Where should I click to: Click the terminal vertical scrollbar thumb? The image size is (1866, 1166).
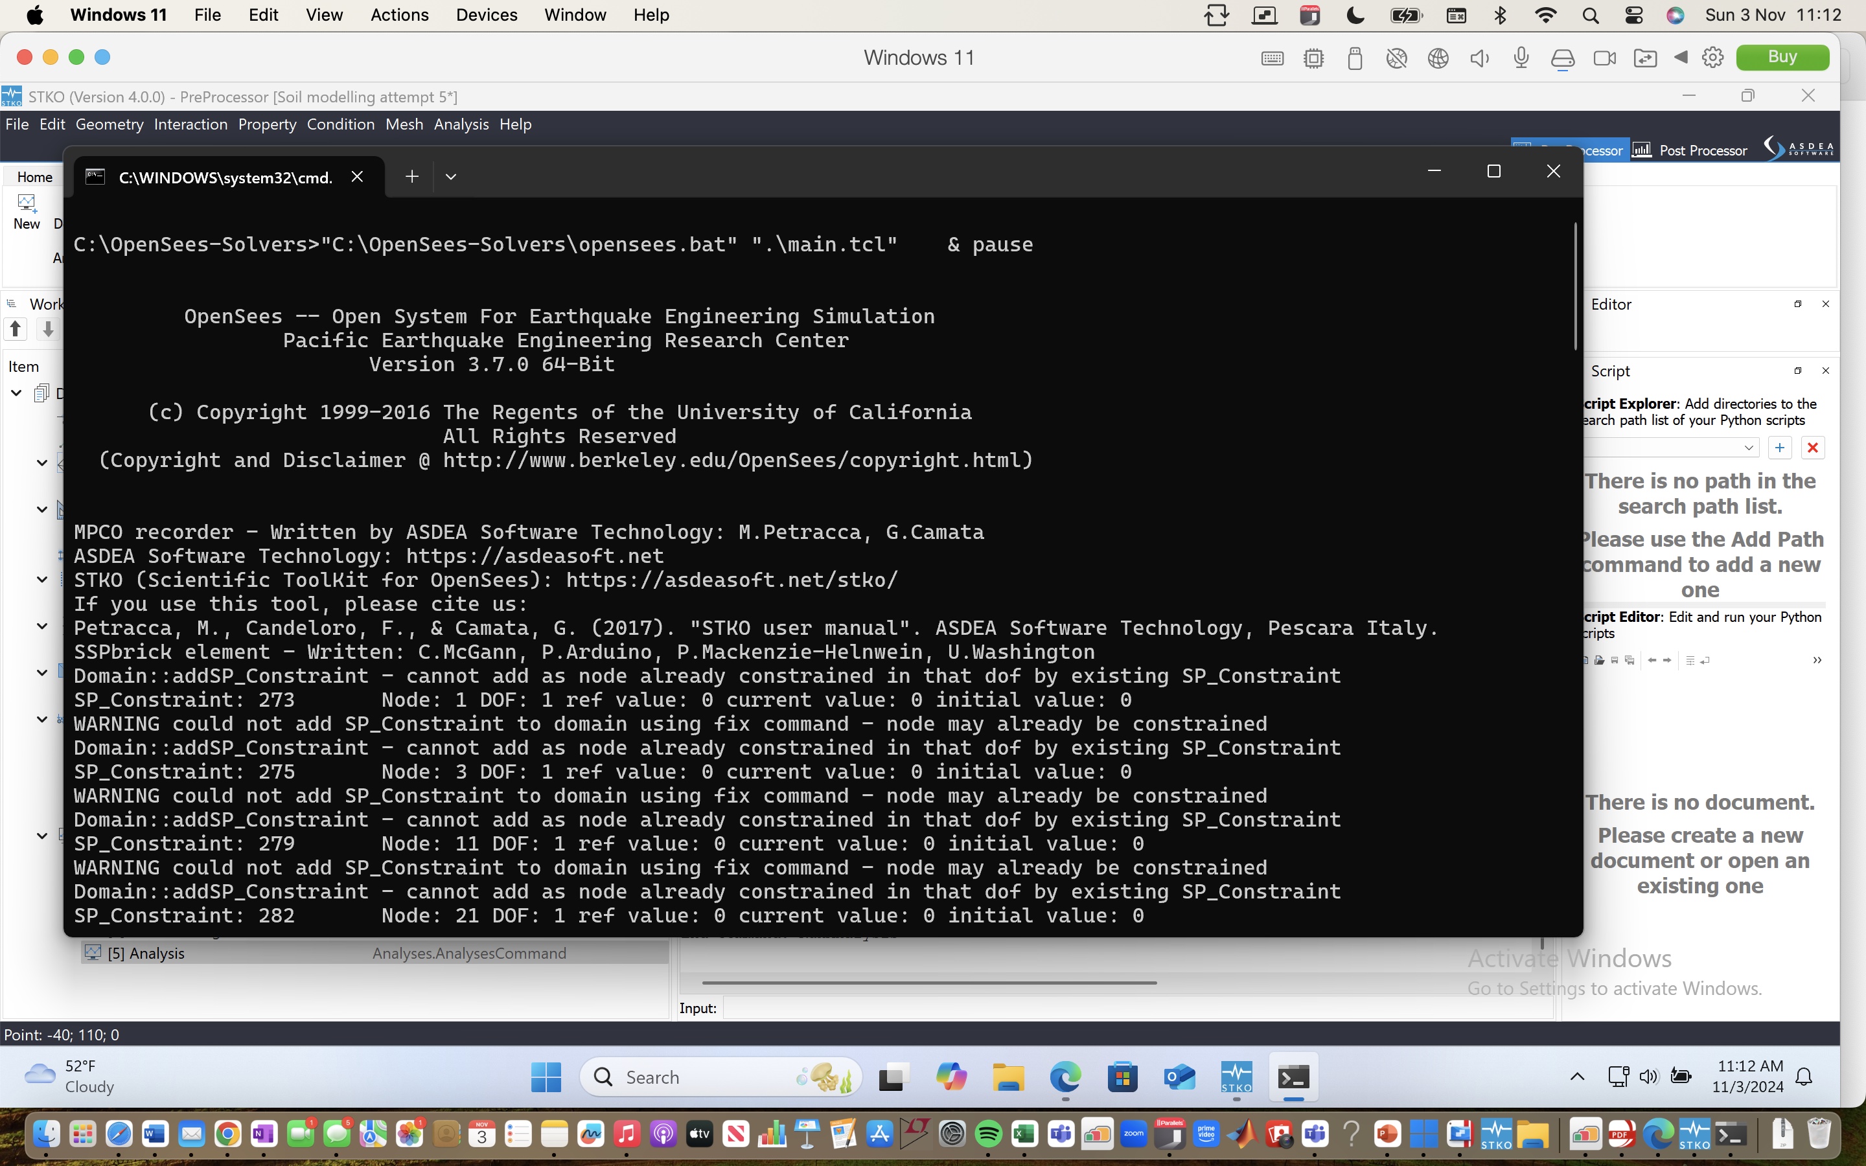1574,285
